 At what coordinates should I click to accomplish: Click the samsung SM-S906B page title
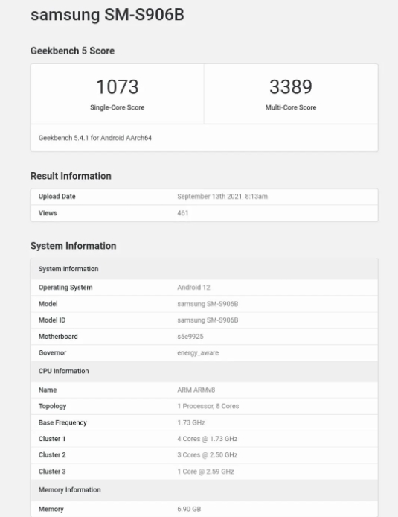107,15
